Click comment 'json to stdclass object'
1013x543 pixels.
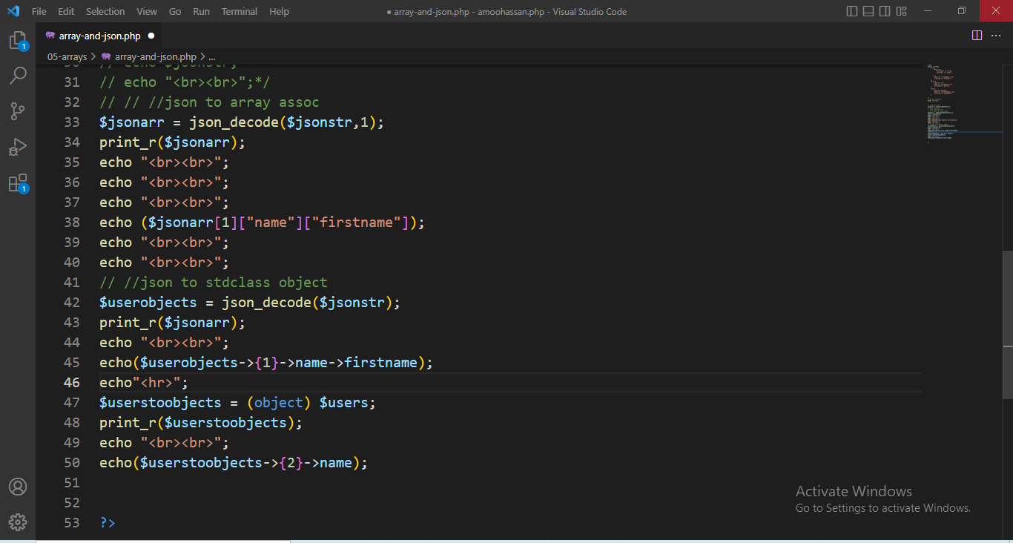pos(214,283)
